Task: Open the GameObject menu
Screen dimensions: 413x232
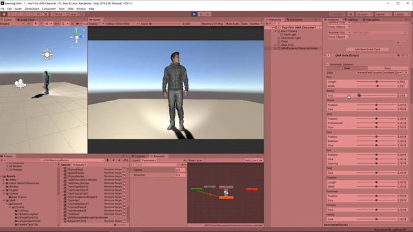Action: pos(32,8)
